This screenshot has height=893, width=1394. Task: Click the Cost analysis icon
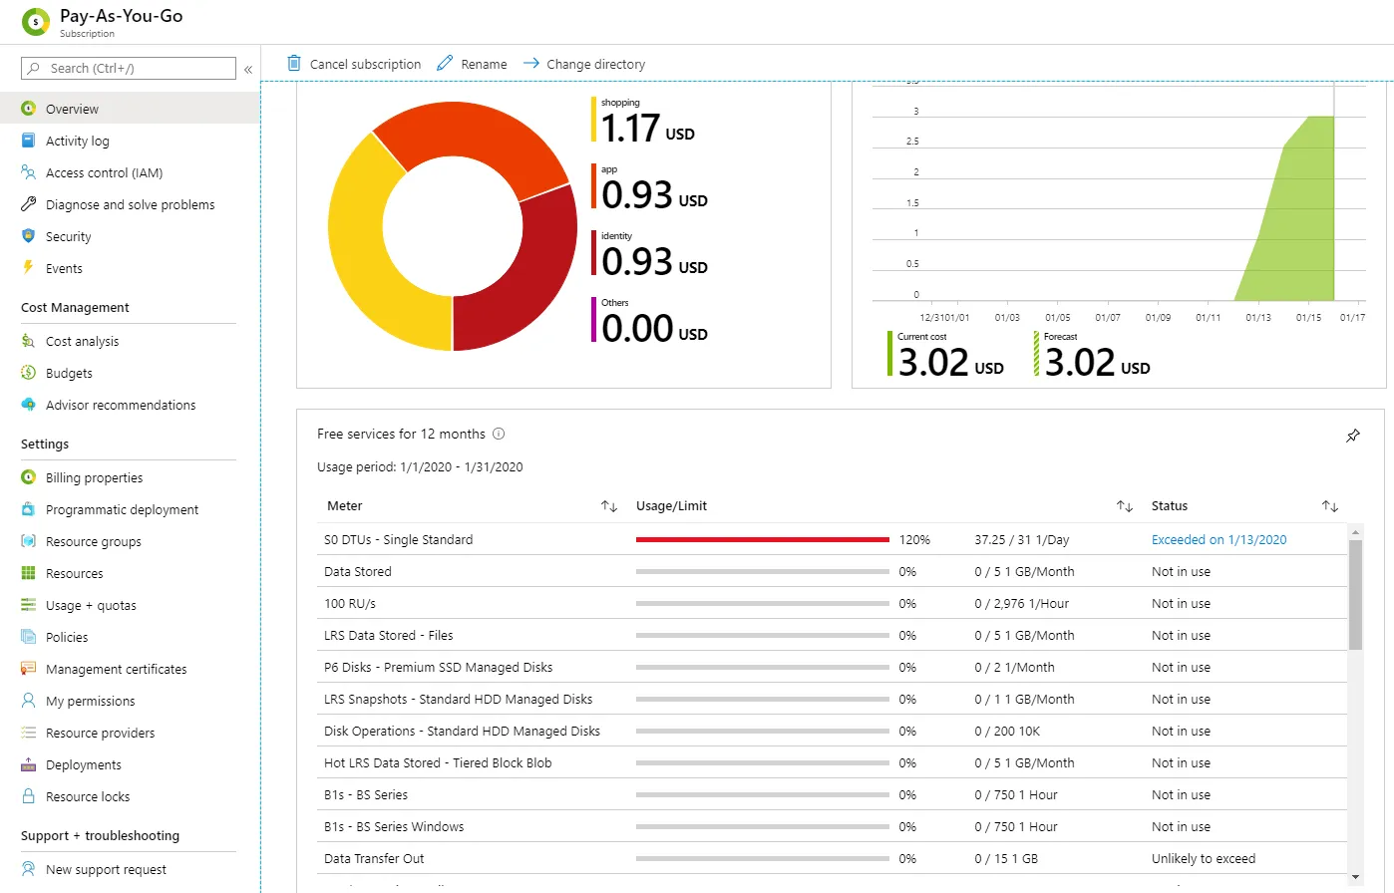pos(28,341)
